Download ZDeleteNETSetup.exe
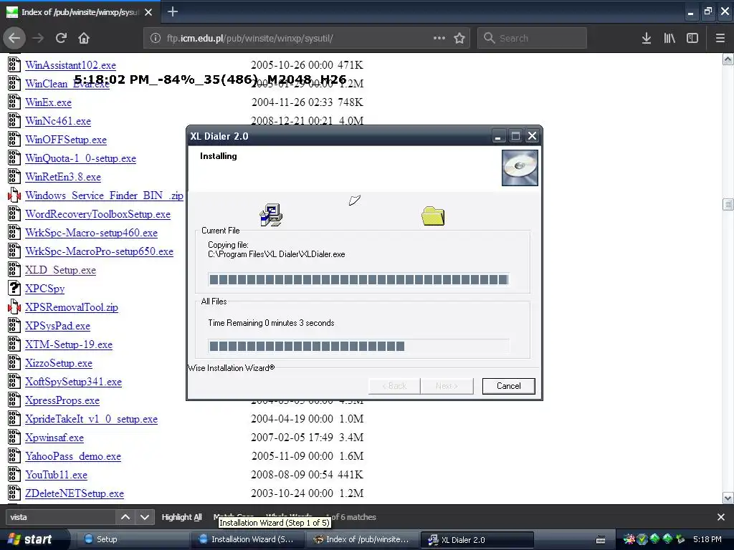This screenshot has height=550, width=734. (75, 493)
